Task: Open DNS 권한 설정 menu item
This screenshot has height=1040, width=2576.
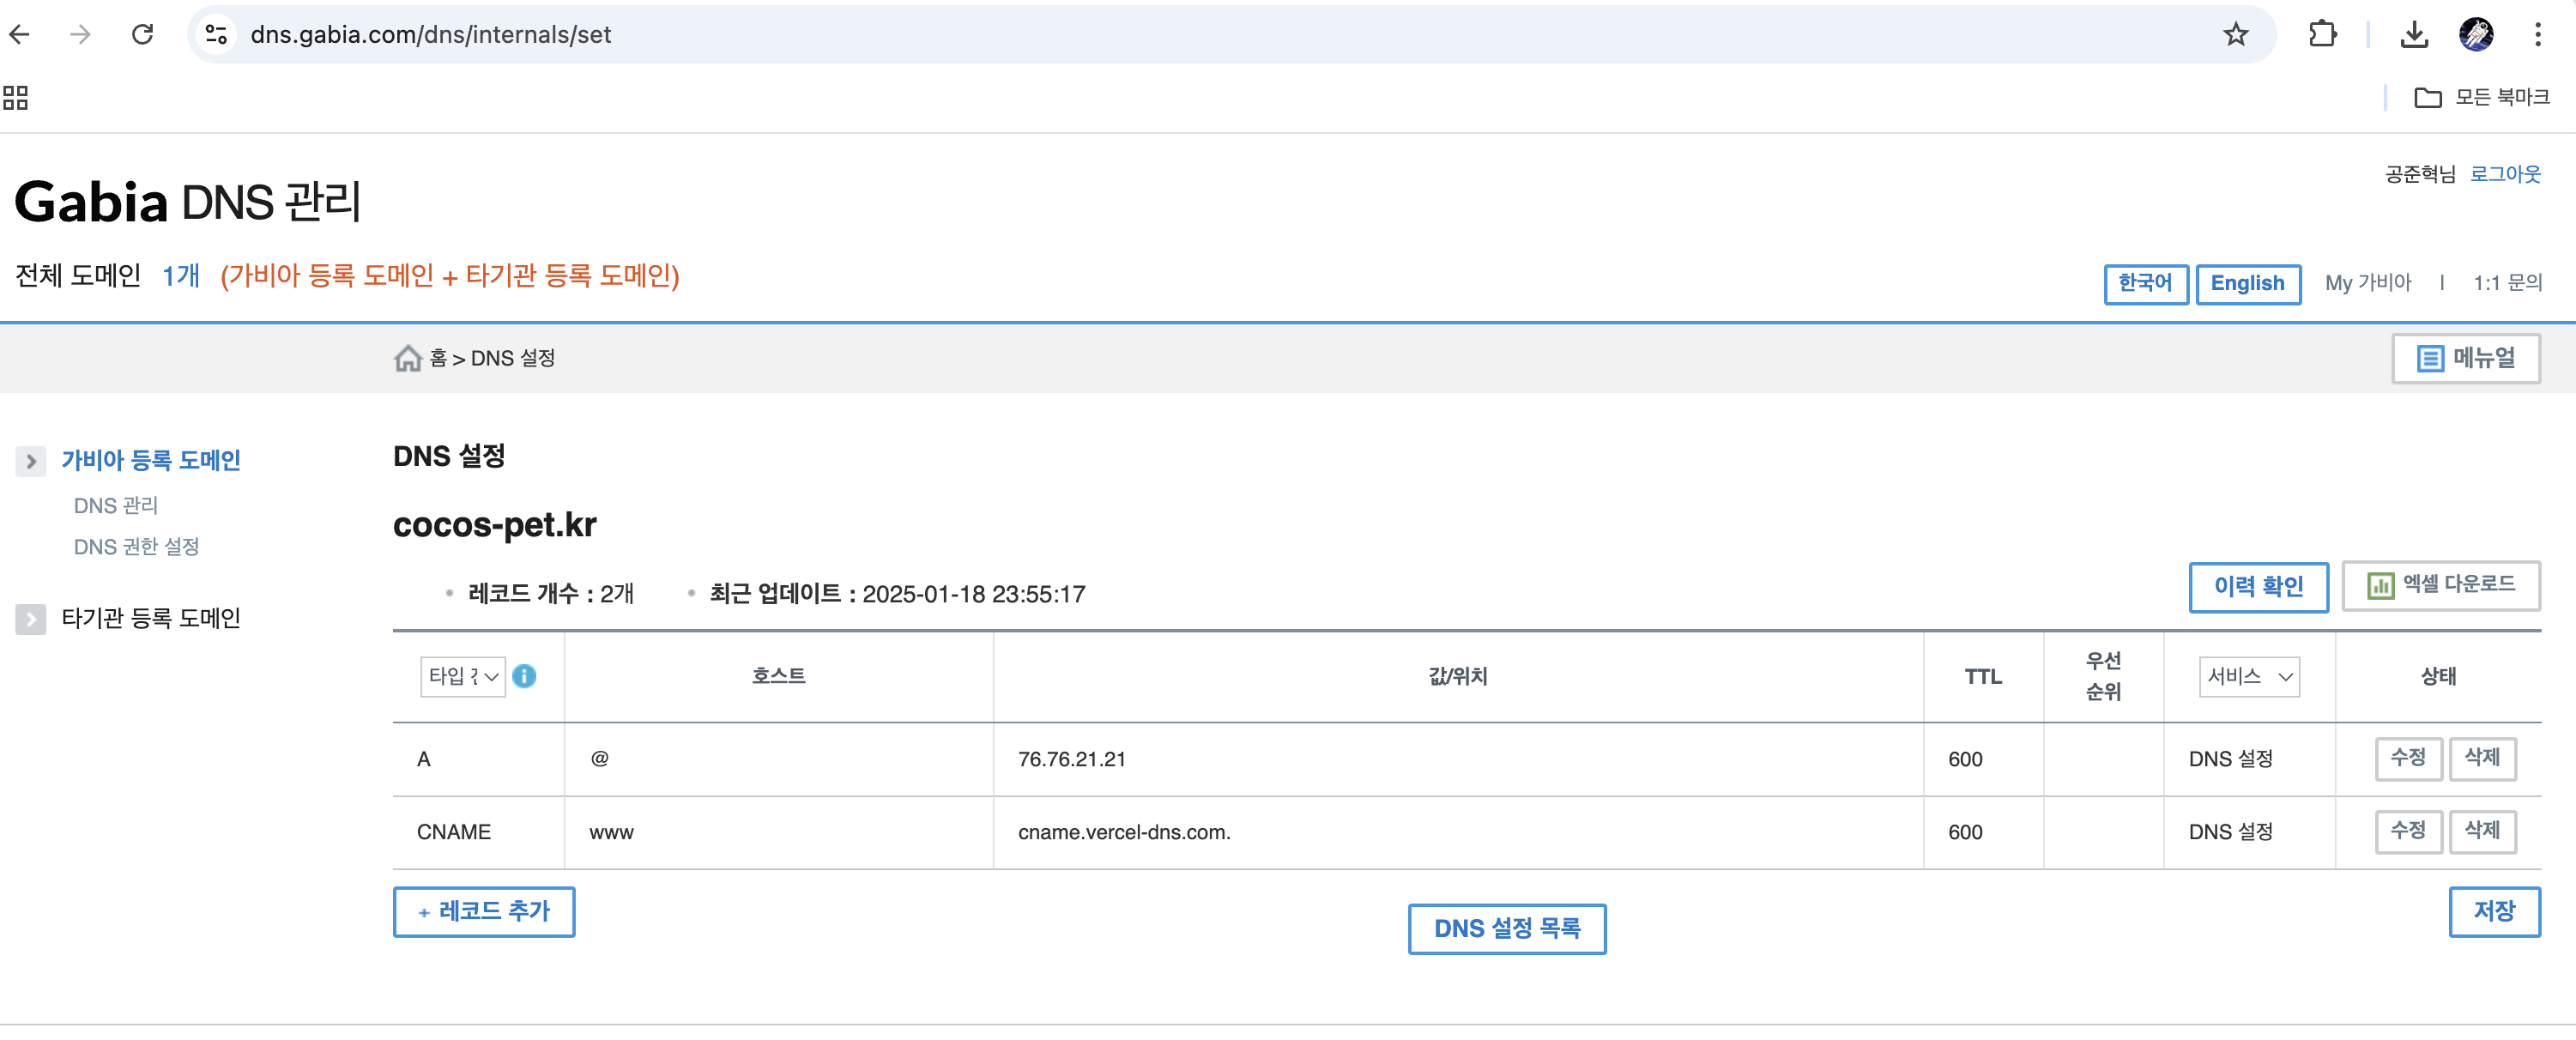Action: pos(136,547)
